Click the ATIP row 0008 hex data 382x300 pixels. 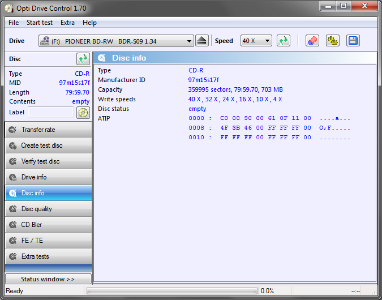click(x=265, y=128)
